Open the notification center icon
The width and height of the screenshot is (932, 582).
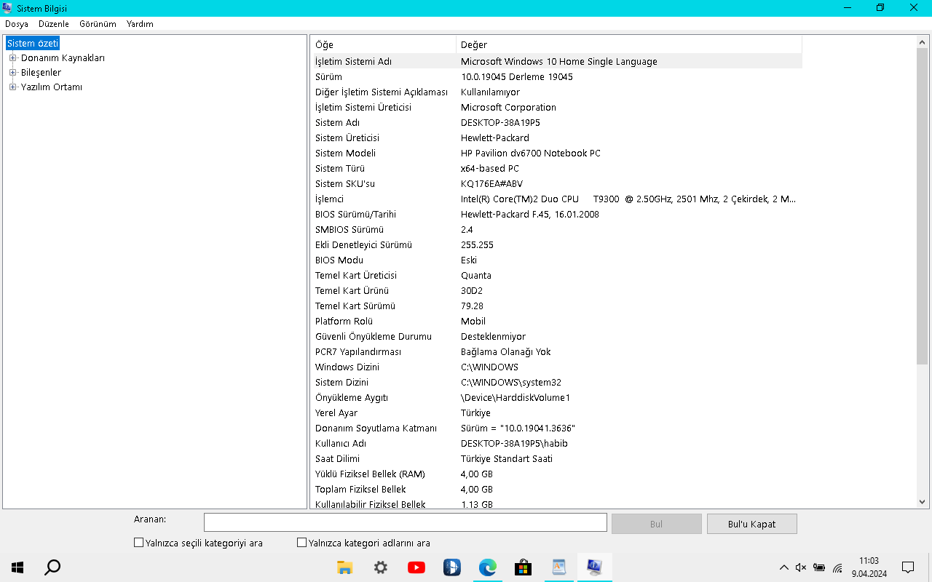pos(908,567)
